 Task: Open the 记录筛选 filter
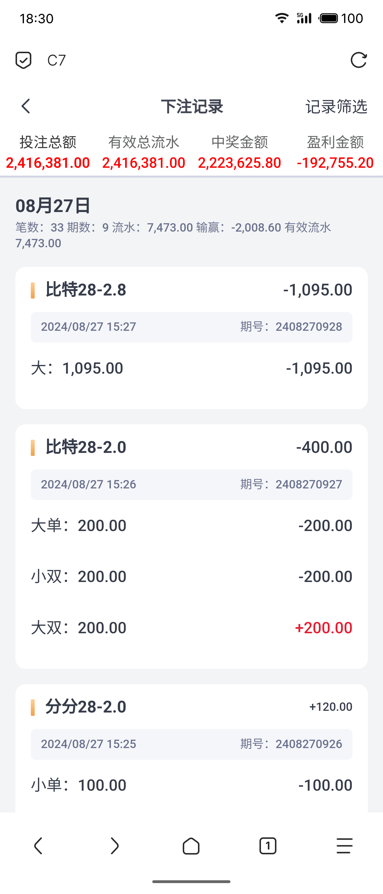click(x=336, y=106)
